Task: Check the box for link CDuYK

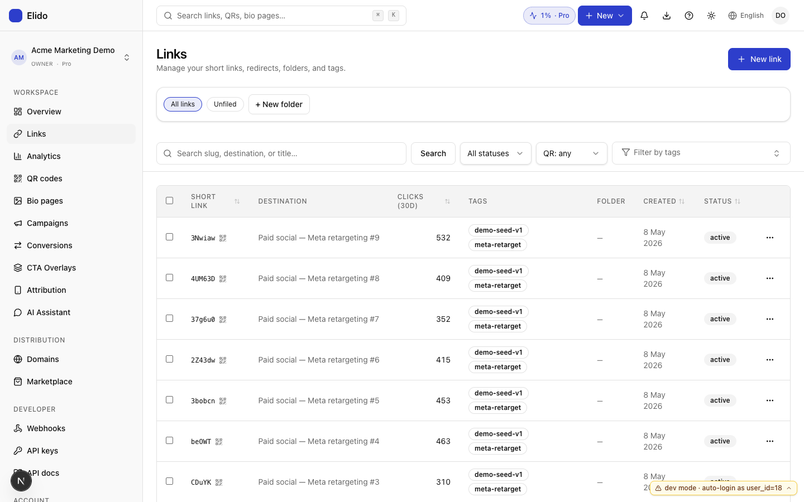Action: 170,481
